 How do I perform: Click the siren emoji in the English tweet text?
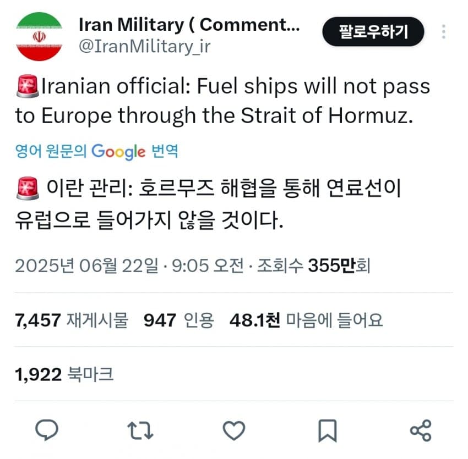[x=25, y=85]
